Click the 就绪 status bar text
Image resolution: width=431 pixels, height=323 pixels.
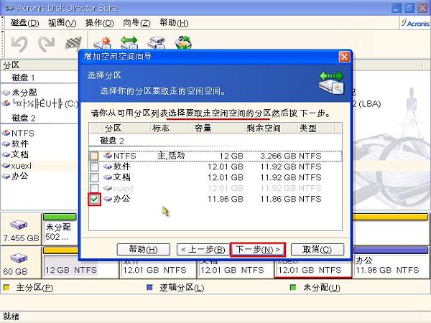[11, 317]
